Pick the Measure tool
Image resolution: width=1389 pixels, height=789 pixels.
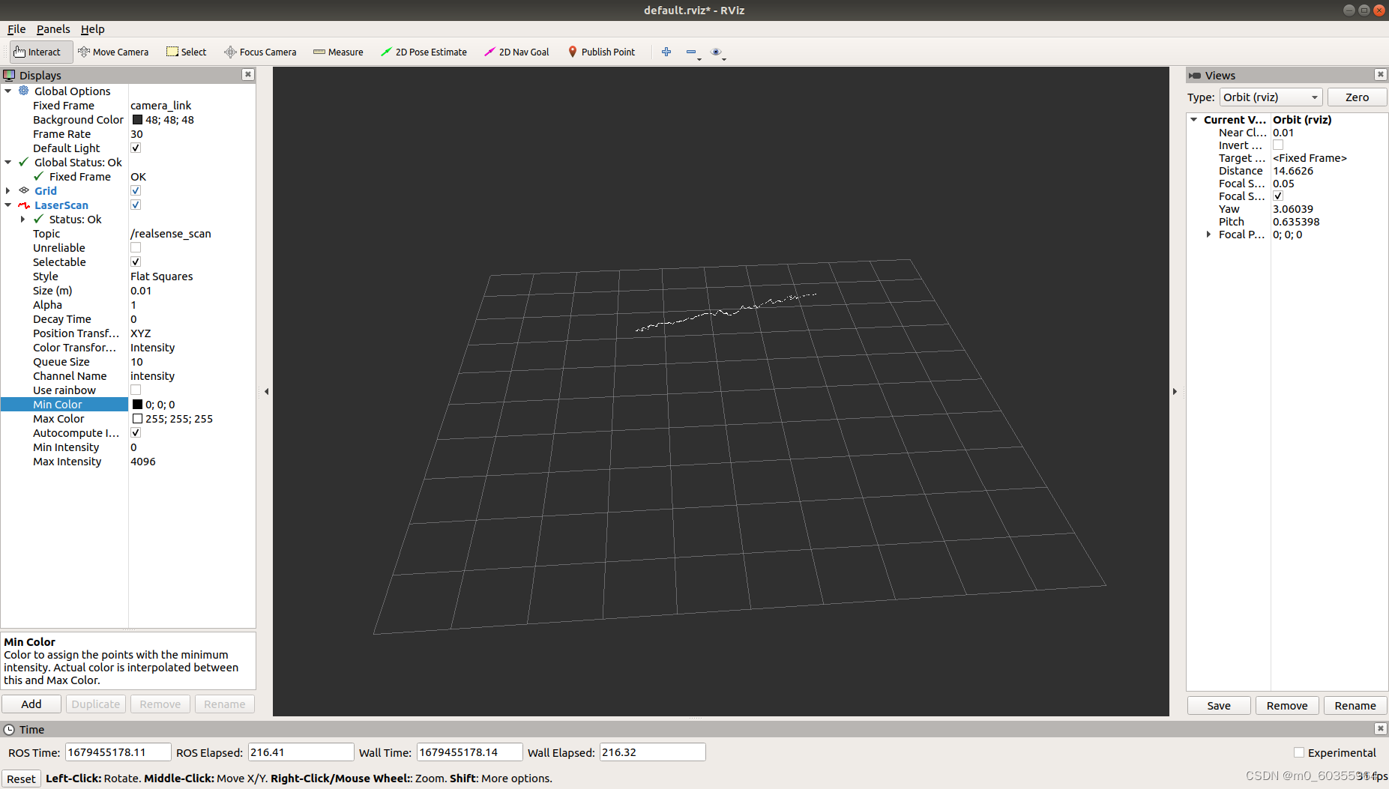[338, 52]
